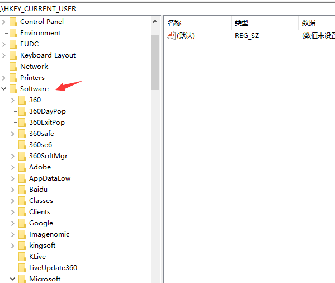
Task: Collapse the Software key
Action: pyautogui.click(x=3, y=88)
